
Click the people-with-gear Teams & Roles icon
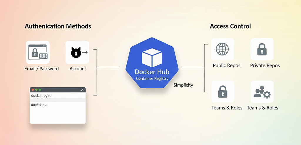(262, 92)
